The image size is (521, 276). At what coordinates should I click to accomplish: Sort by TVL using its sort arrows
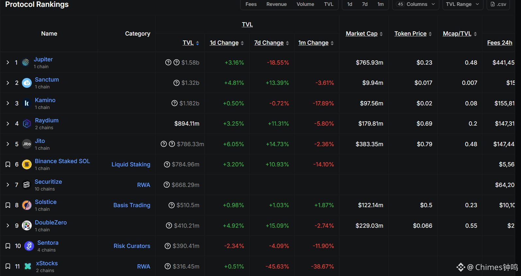tap(197, 43)
